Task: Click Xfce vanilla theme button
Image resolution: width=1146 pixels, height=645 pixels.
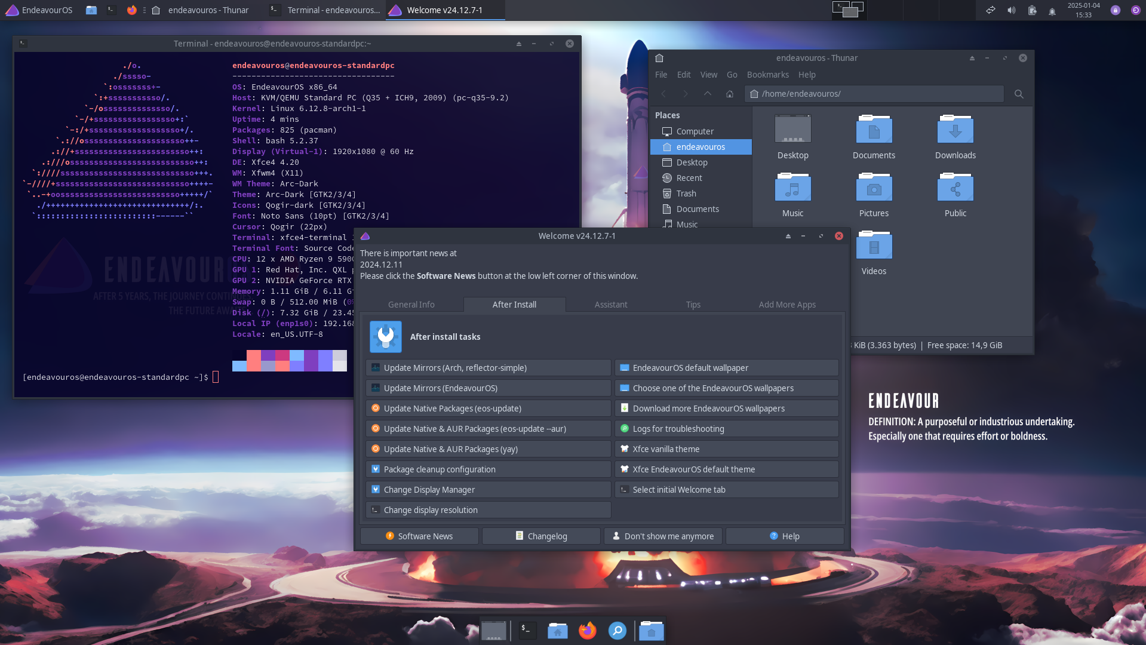Action: pyautogui.click(x=727, y=449)
